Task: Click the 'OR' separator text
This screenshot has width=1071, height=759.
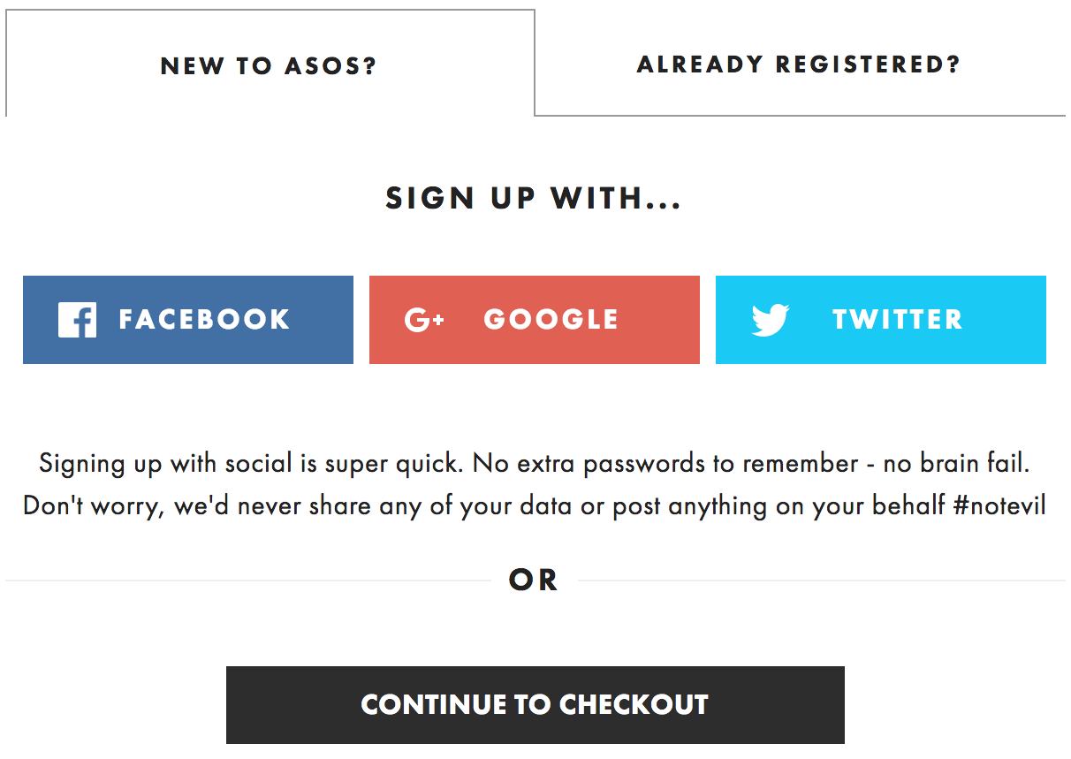Action: point(534,581)
